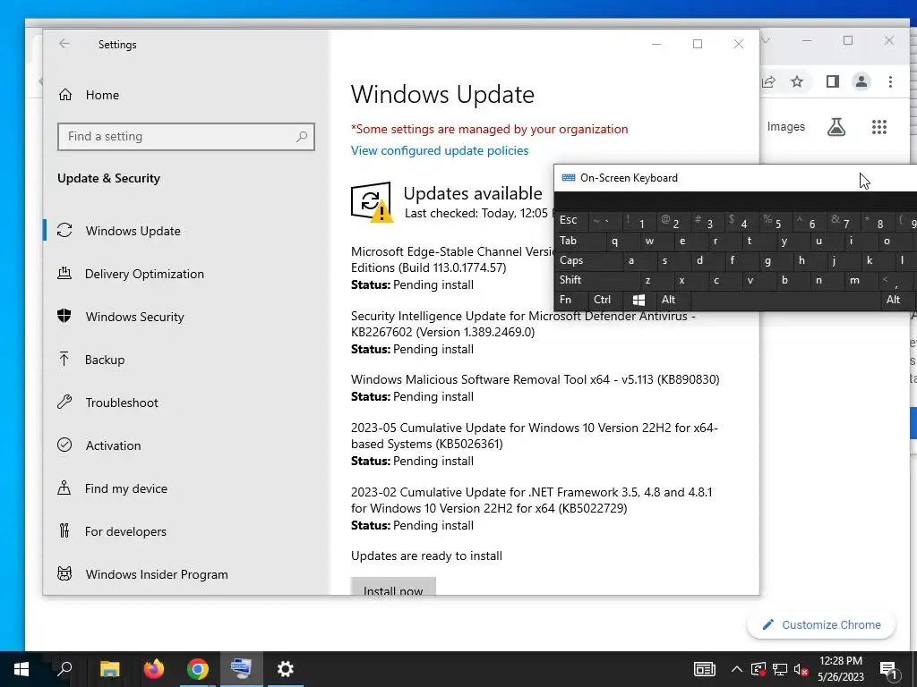Click the Install now button
The height and width of the screenshot is (687, 917).
click(393, 587)
